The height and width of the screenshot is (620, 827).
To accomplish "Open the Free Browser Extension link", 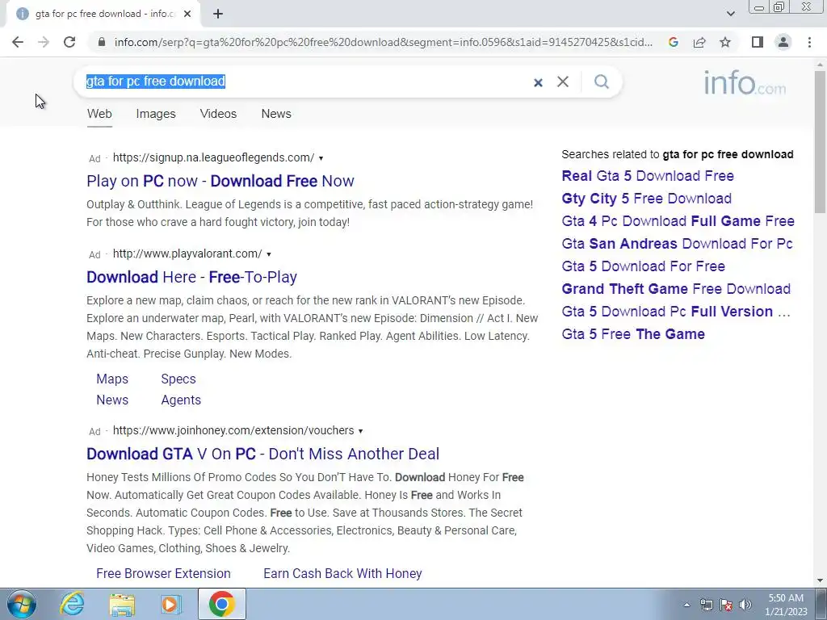I will 163,573.
